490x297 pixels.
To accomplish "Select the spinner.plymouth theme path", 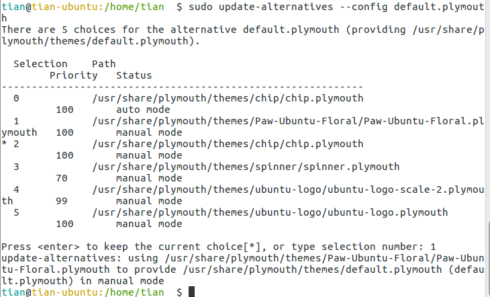I will pos(246,167).
